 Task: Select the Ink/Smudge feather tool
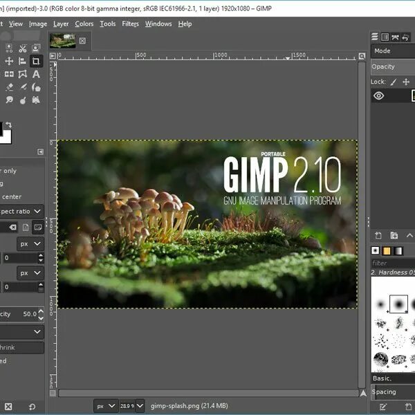(23, 87)
